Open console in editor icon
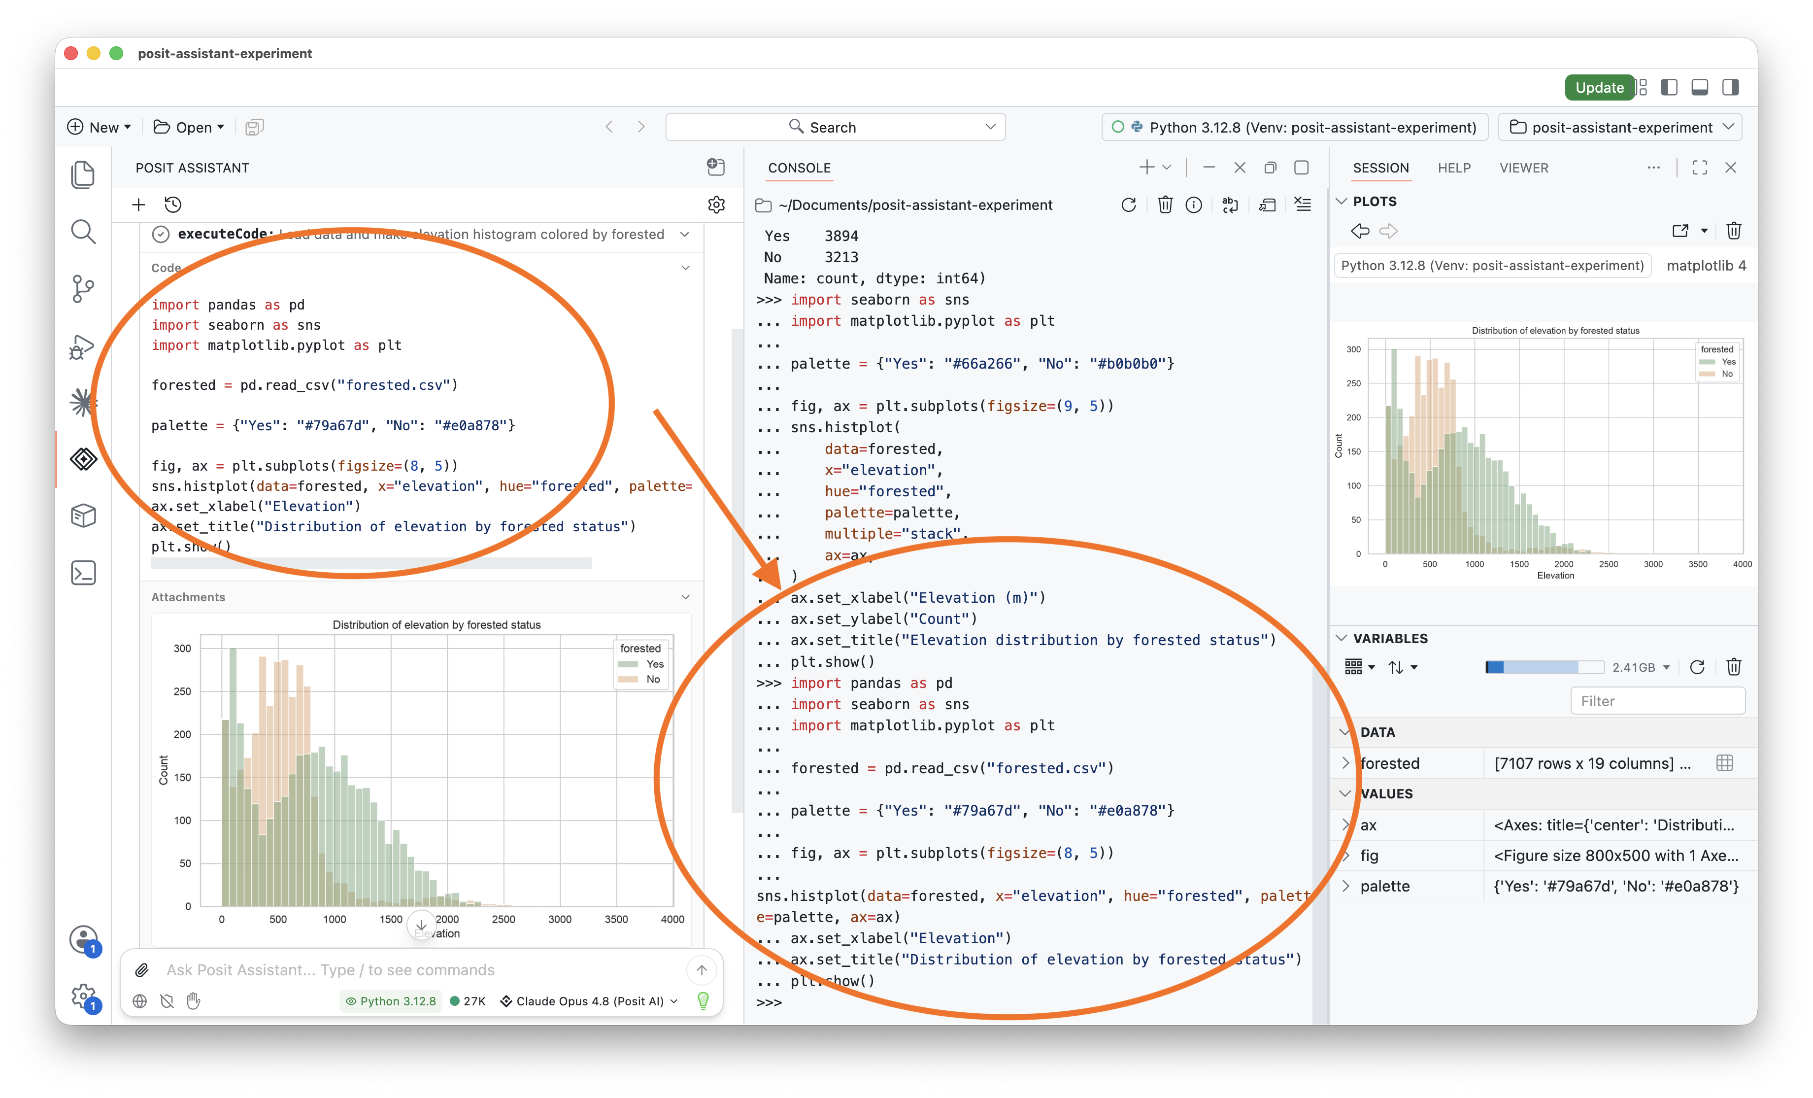The image size is (1813, 1098). (1266, 205)
